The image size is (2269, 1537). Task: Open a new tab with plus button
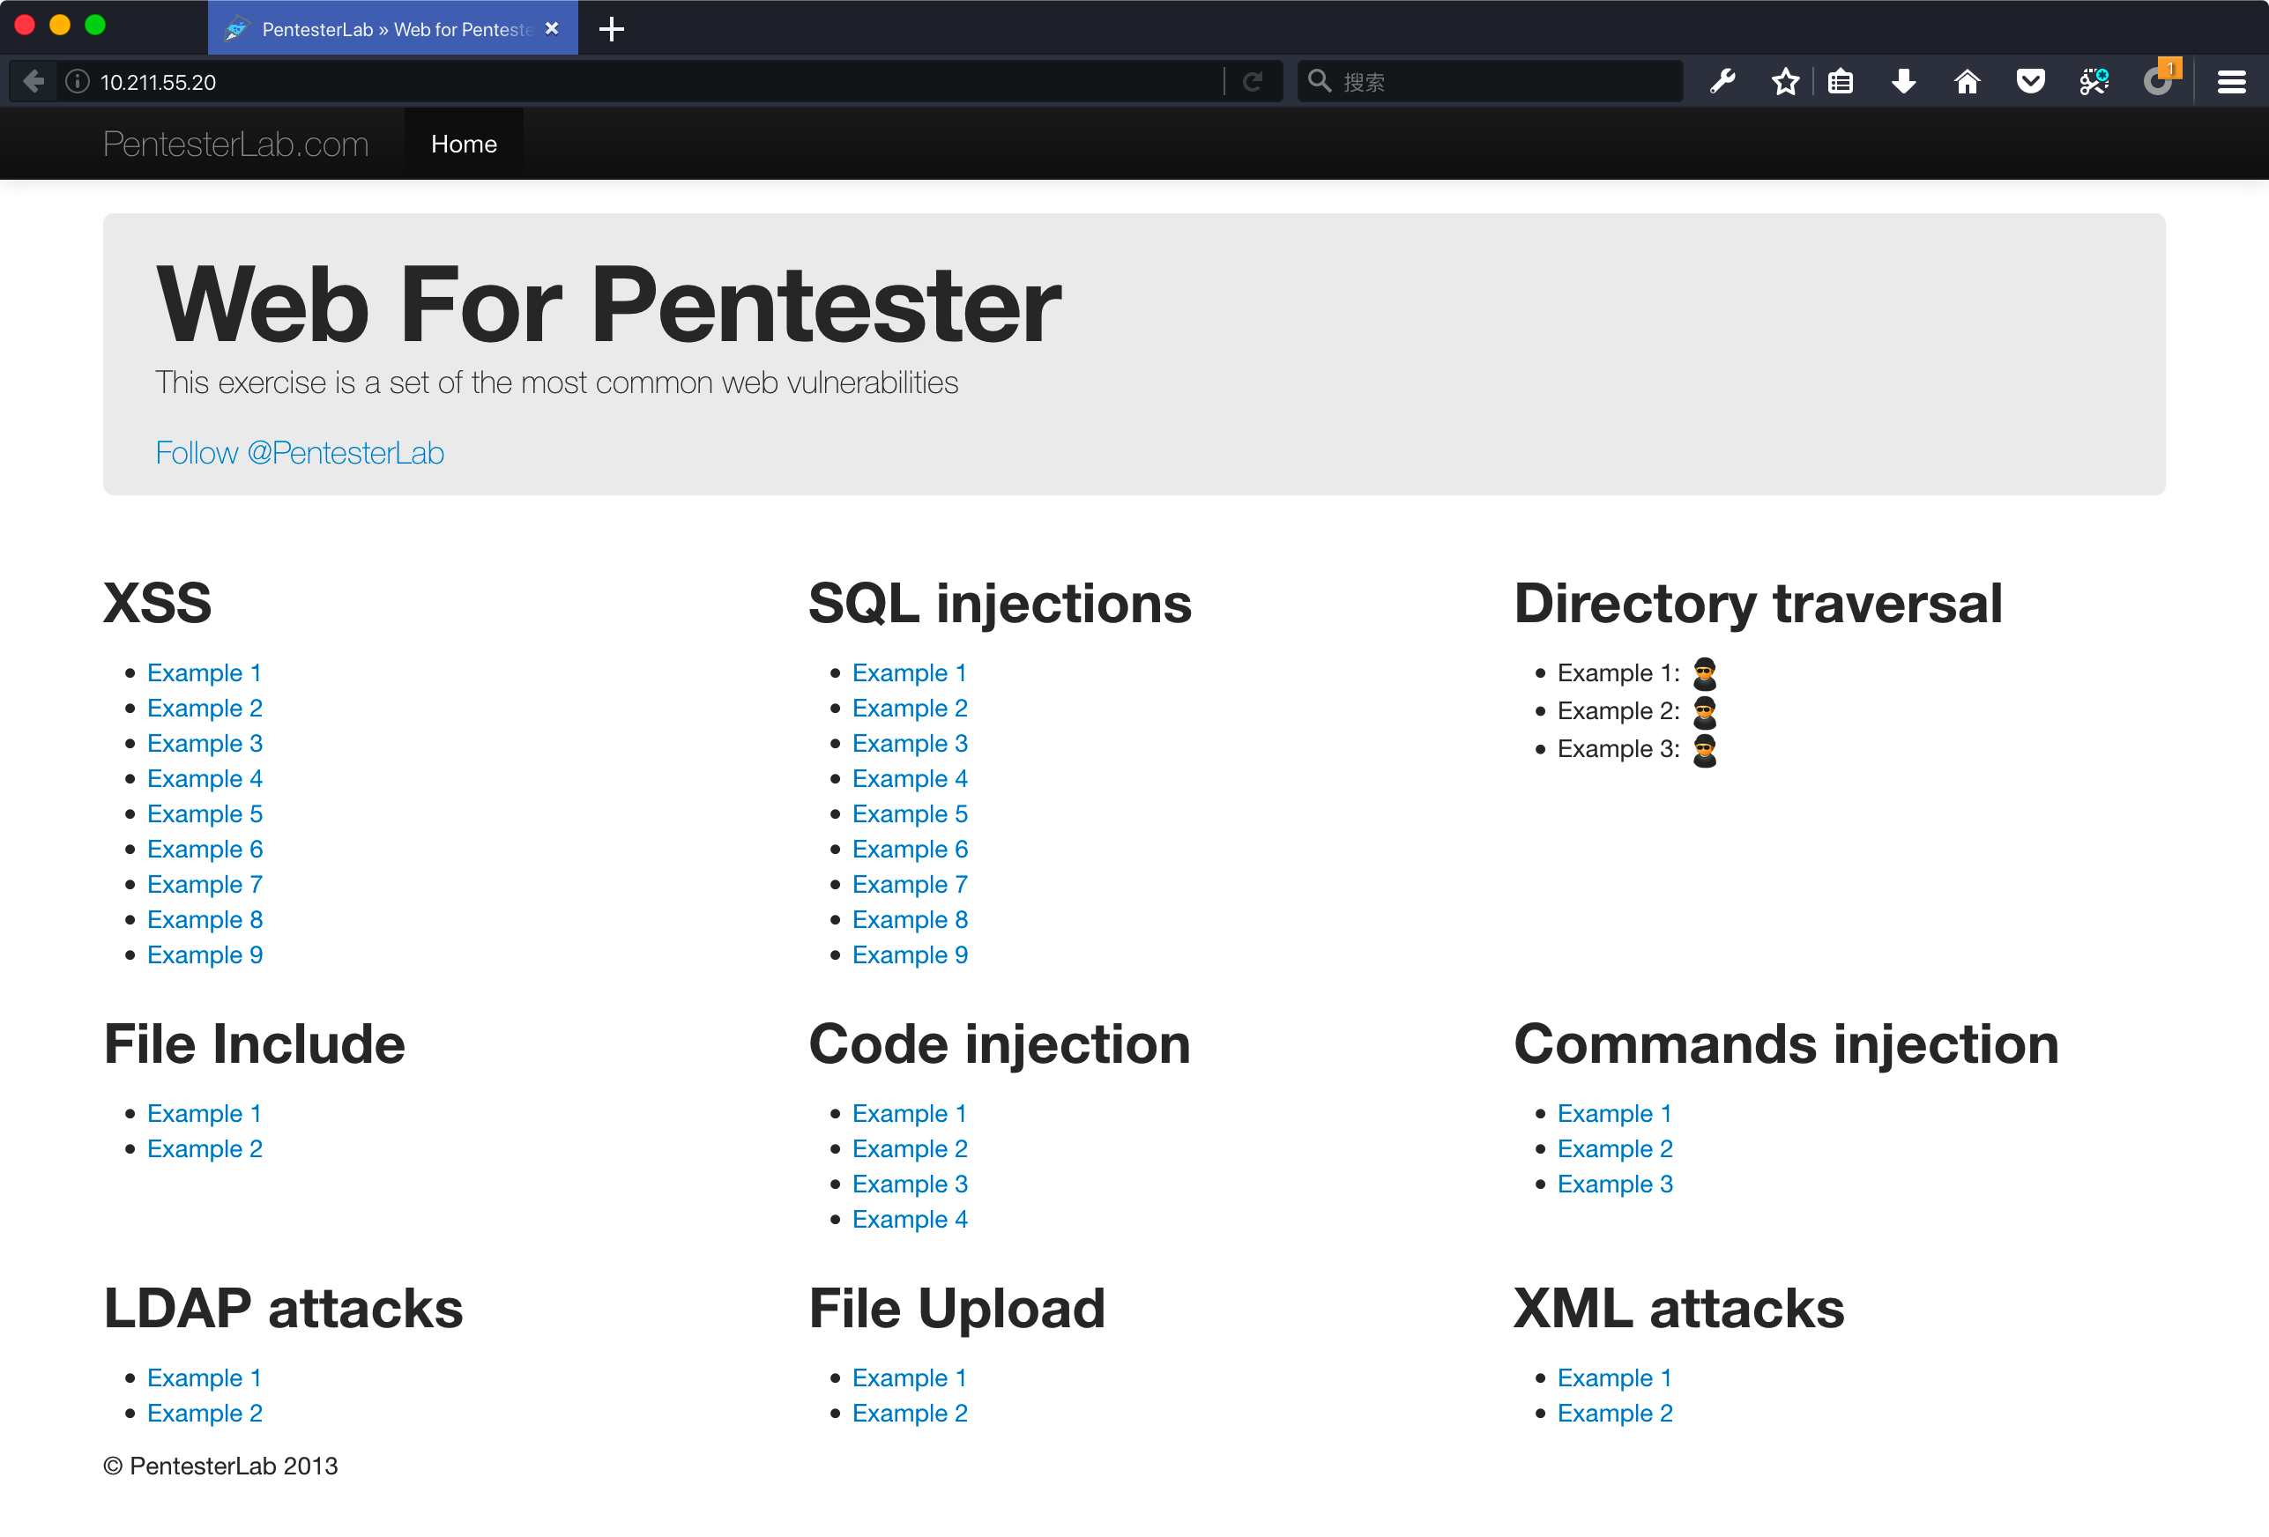point(611,28)
